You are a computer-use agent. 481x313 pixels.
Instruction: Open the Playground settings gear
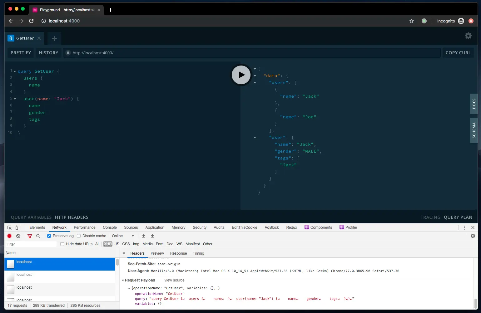coord(468,36)
